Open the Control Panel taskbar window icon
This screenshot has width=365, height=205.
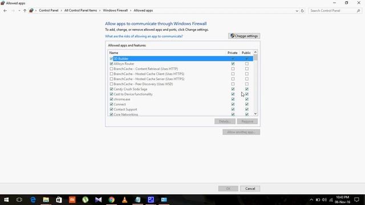(x=164, y=200)
